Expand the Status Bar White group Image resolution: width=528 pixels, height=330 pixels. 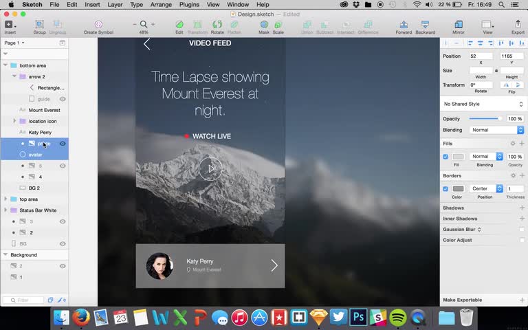[5, 210]
